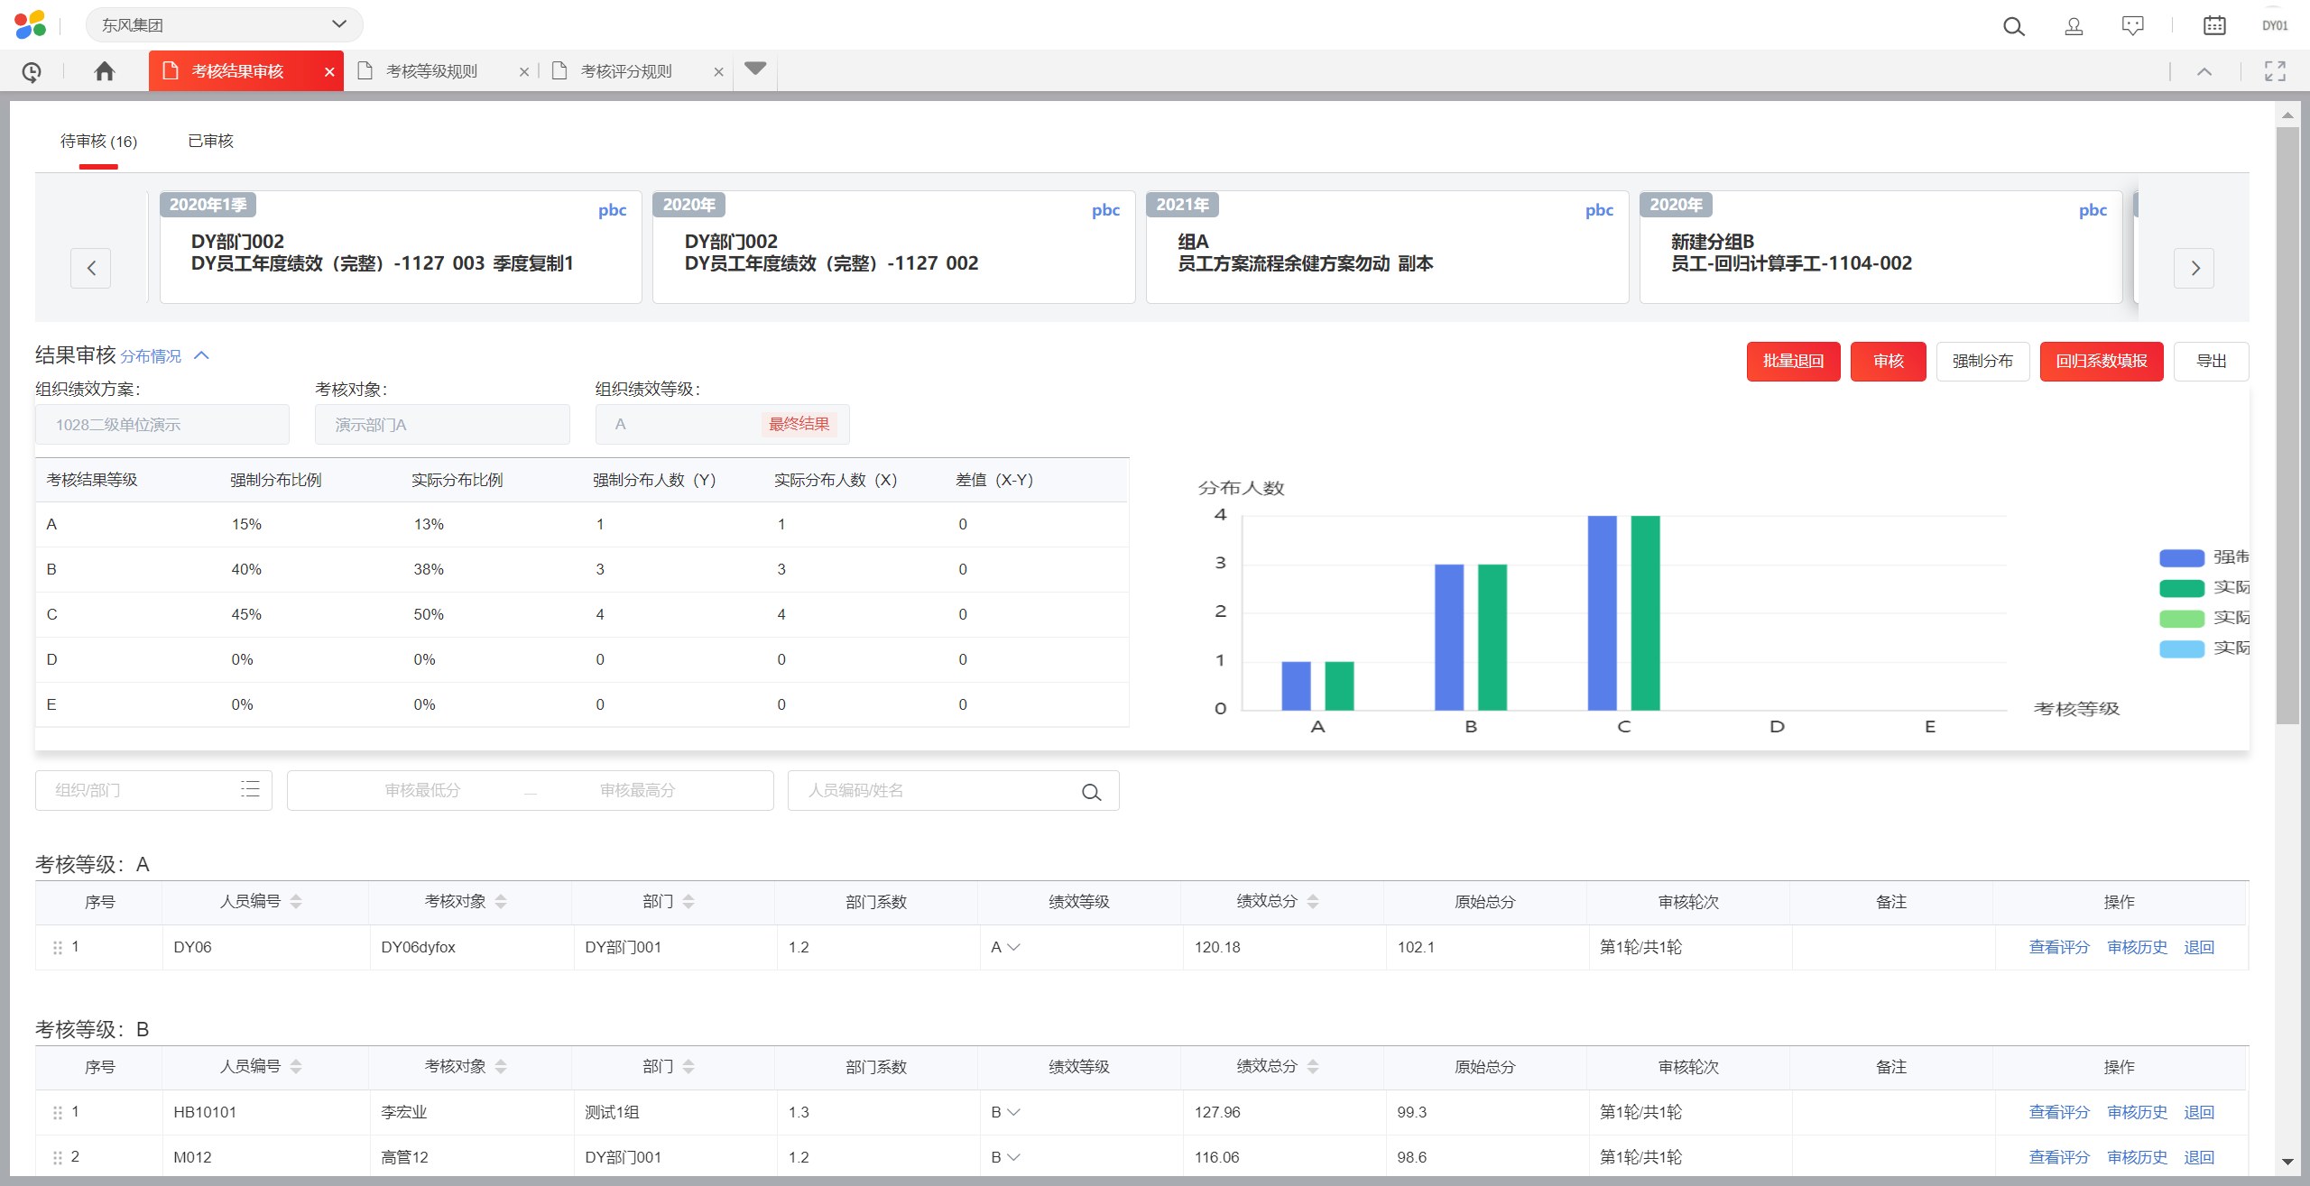Close the 考核等级规则 tab
This screenshot has height=1186, width=2310.
pyautogui.click(x=524, y=72)
